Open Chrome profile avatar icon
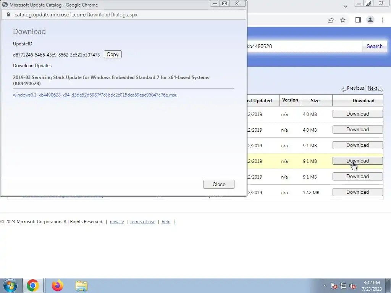391x293 pixels. pyautogui.click(x=370, y=20)
